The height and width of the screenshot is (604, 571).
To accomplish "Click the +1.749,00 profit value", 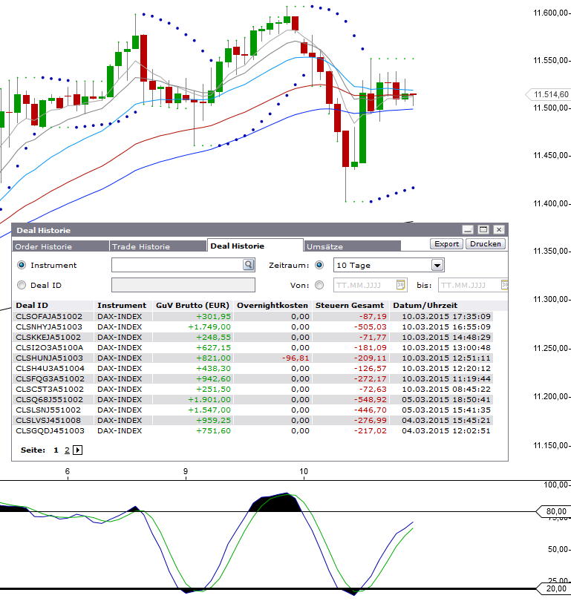I will (209, 326).
